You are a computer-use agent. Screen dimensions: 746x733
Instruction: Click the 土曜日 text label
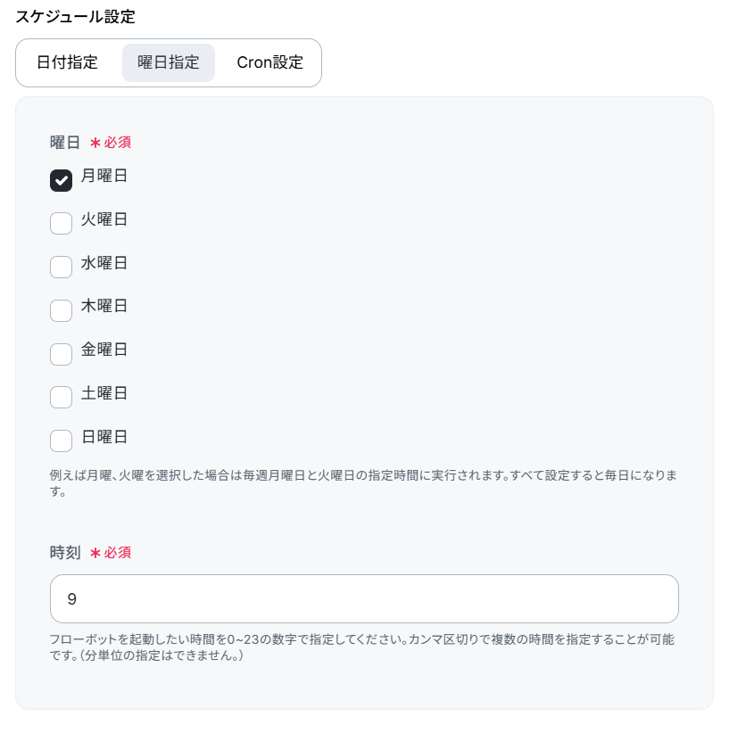(x=104, y=393)
